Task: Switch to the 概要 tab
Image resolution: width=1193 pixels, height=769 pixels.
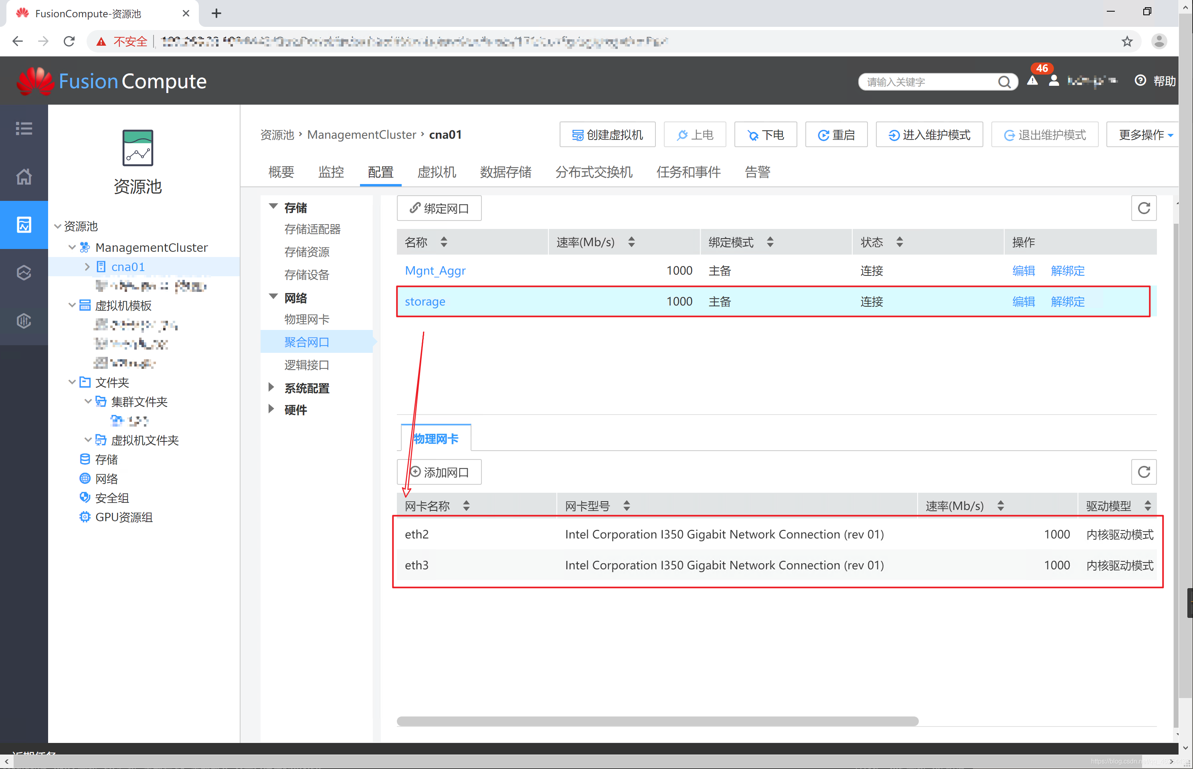Action: pos(281,172)
